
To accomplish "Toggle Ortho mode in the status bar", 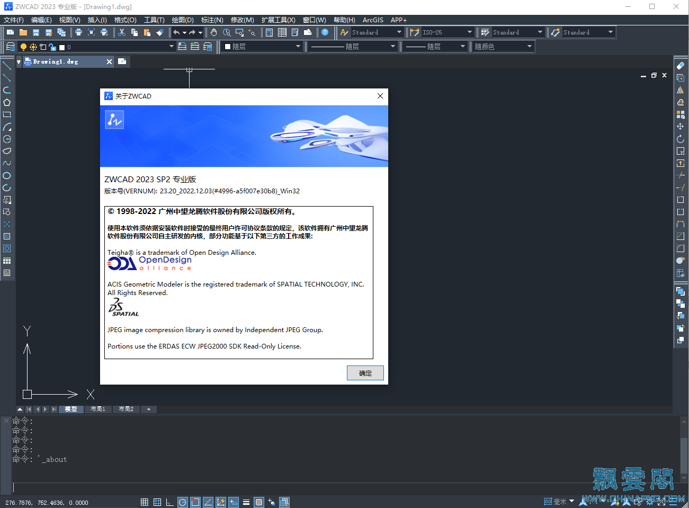I will pyautogui.click(x=169, y=502).
